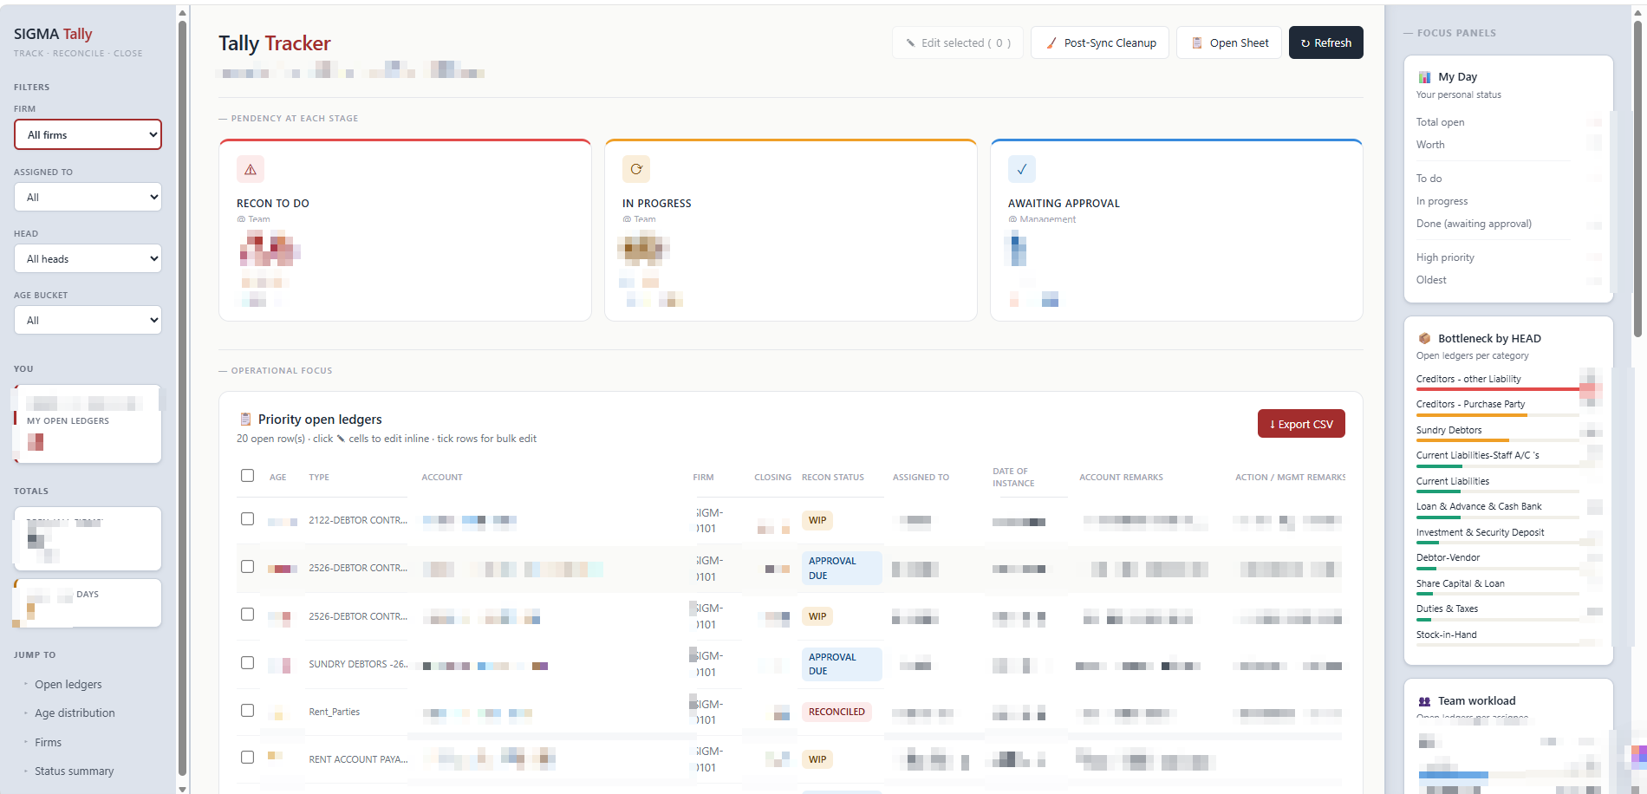Click the Stock-in-Hand category
Image resolution: width=1647 pixels, height=794 pixels.
coord(1447,635)
